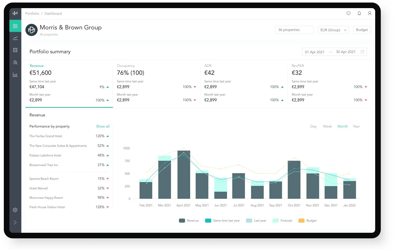Click the April 2021 revenue bar
Image resolution: width=395 pixels, height=250 pixels.
(184, 175)
